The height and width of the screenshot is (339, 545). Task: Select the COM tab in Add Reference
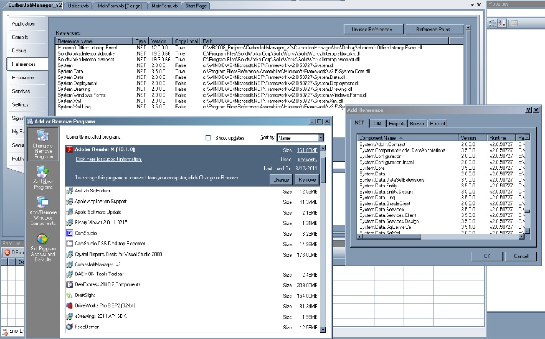pos(376,123)
